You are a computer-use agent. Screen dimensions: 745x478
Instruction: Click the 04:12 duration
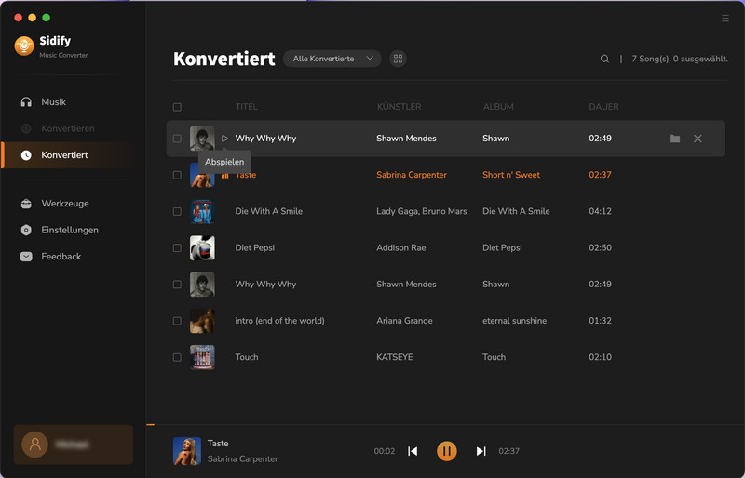pyautogui.click(x=600, y=211)
